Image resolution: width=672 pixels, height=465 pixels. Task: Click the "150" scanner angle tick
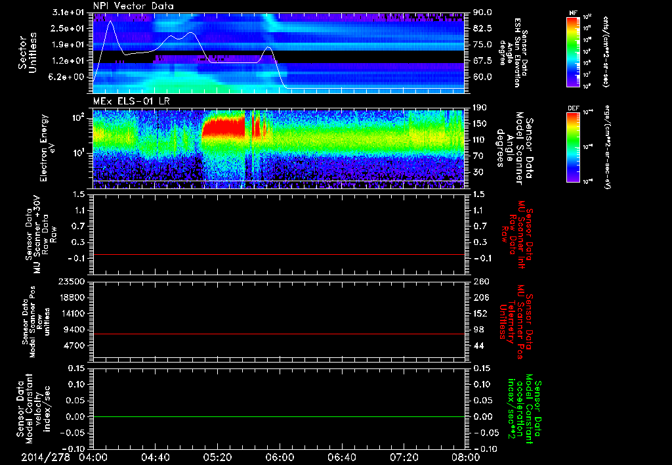click(480, 124)
